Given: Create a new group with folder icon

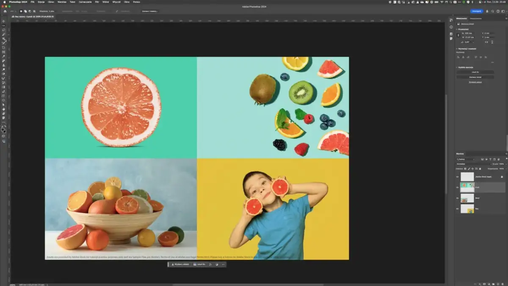Looking at the screenshot, I should tap(493, 283).
